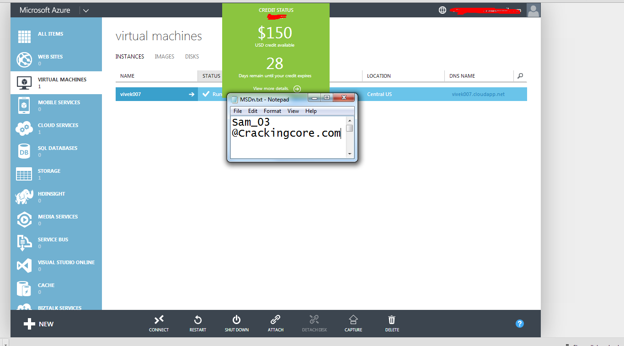Image resolution: width=624 pixels, height=346 pixels.
Task: Click the Credit Status heading
Action: click(x=276, y=10)
